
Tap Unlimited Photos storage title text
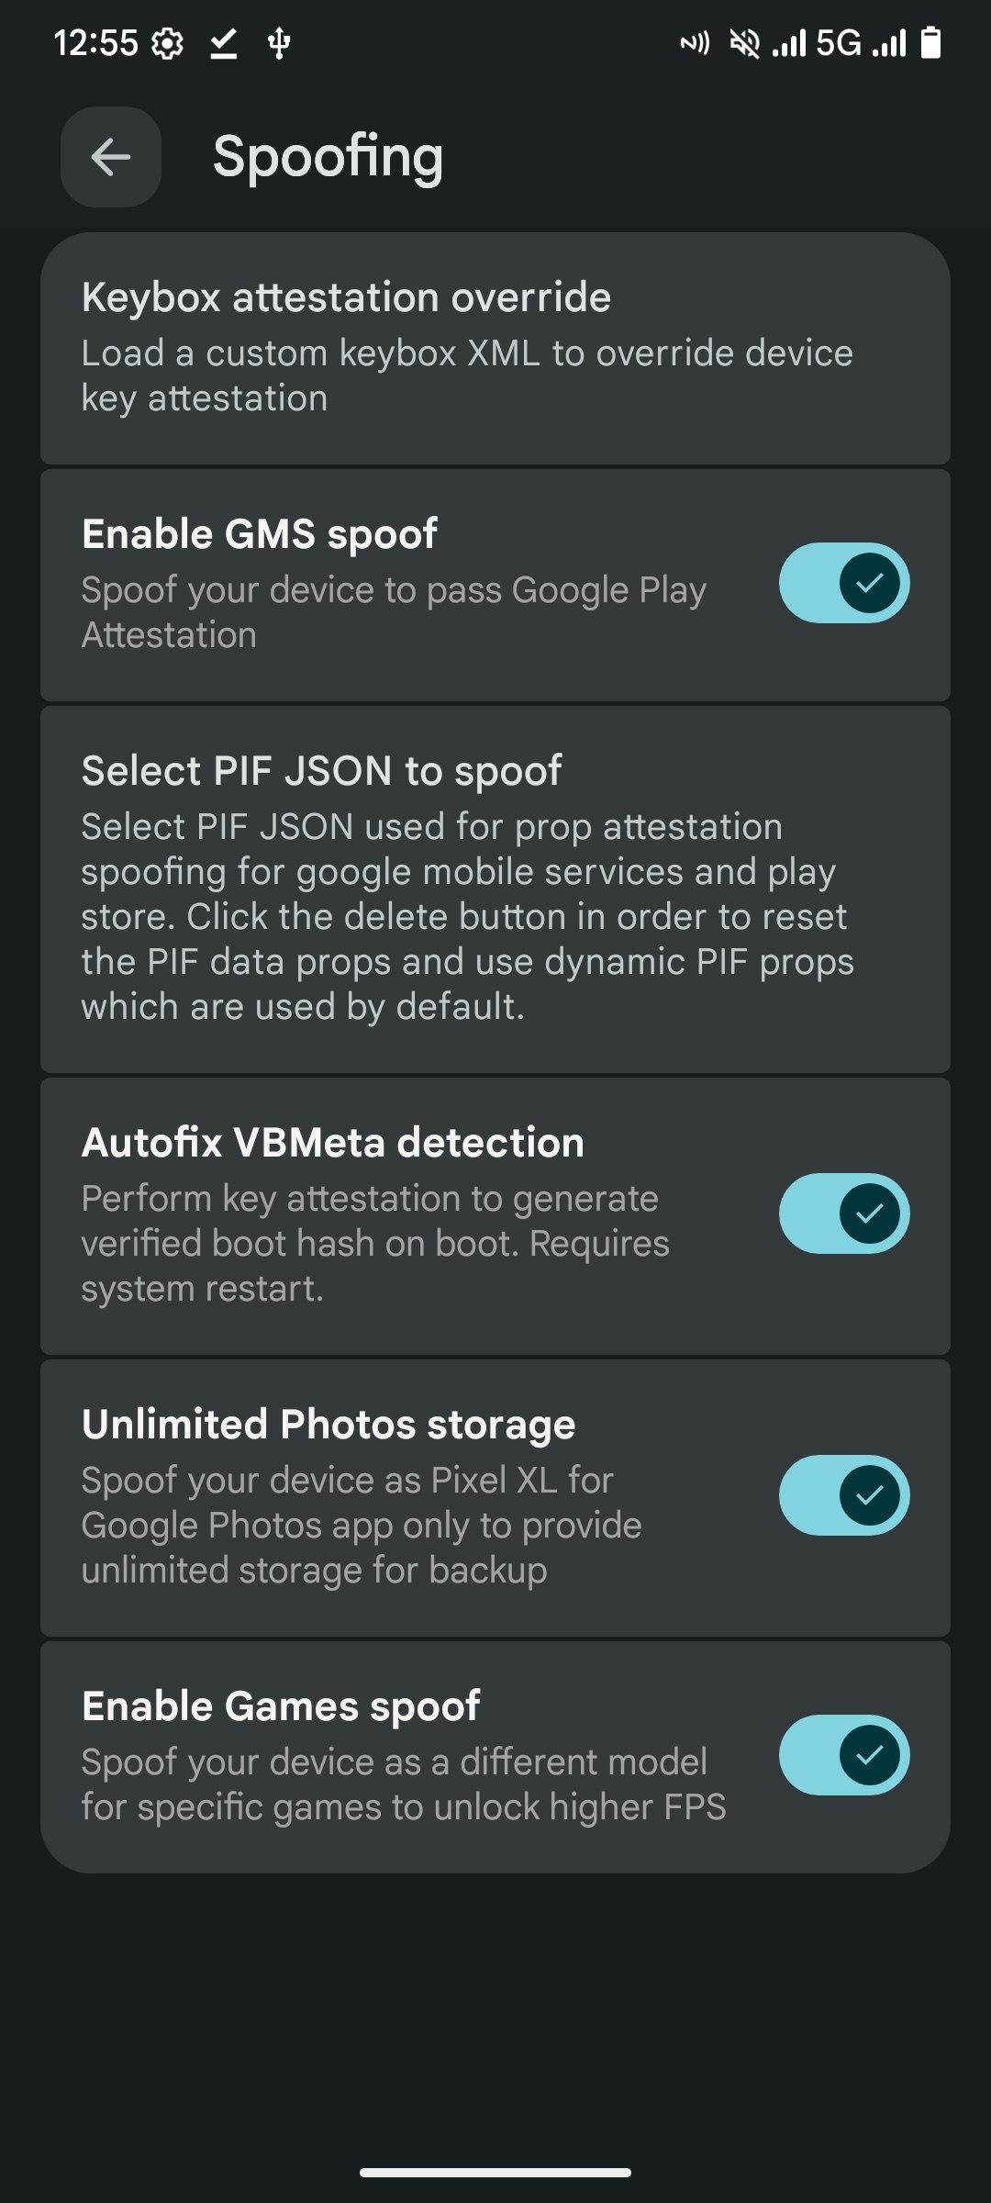[328, 1425]
